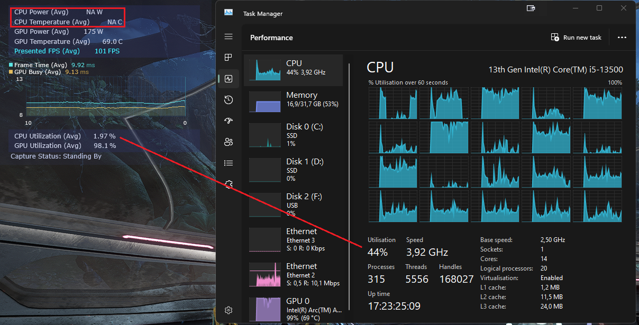
Task: Select the Performance page icon
Action: point(228,78)
